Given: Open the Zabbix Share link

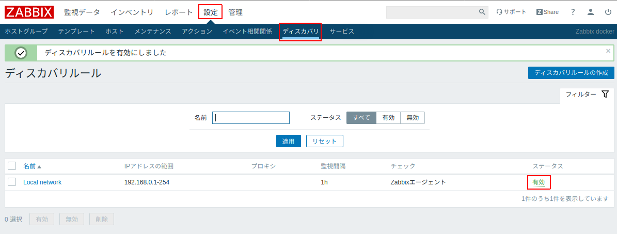Looking at the screenshot, I should coord(547,12).
